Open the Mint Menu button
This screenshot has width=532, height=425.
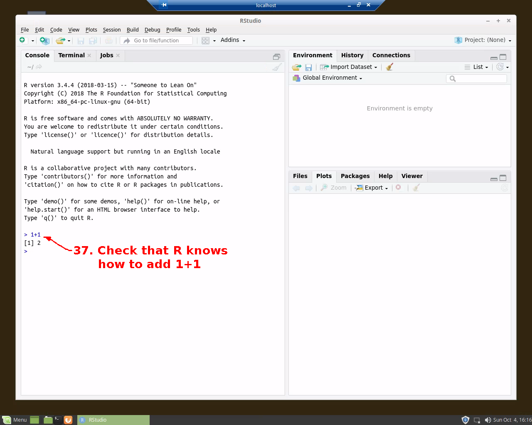click(x=15, y=420)
